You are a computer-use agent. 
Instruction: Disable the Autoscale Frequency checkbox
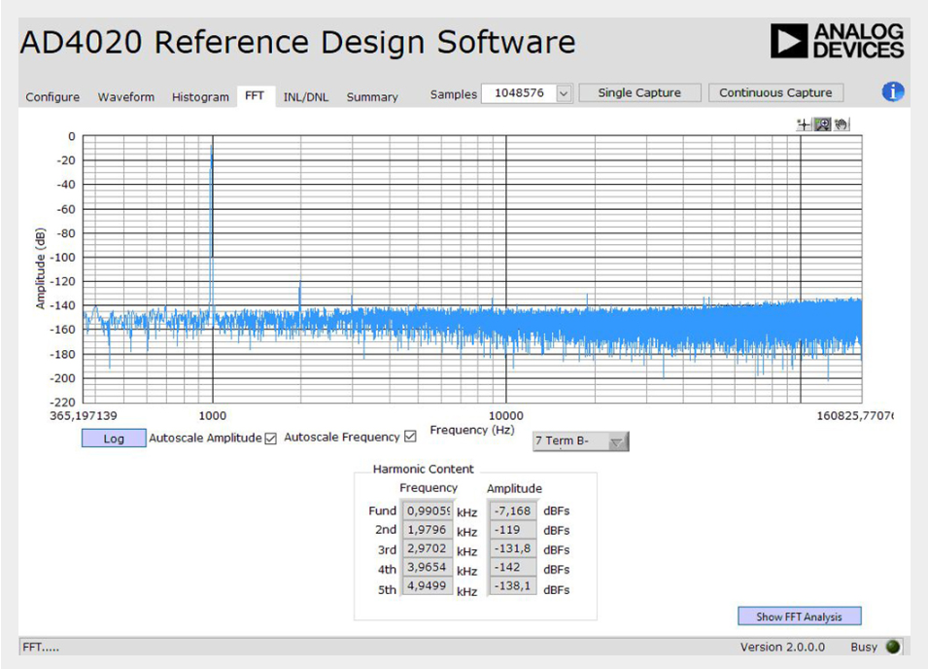410,438
